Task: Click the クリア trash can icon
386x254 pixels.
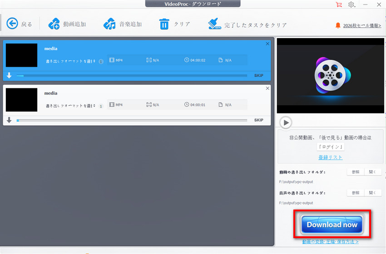Action: pos(164,24)
